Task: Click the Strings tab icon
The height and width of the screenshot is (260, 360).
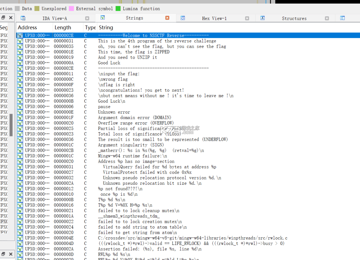Action: 103,18
